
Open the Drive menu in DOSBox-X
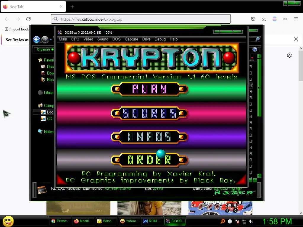tap(146, 39)
